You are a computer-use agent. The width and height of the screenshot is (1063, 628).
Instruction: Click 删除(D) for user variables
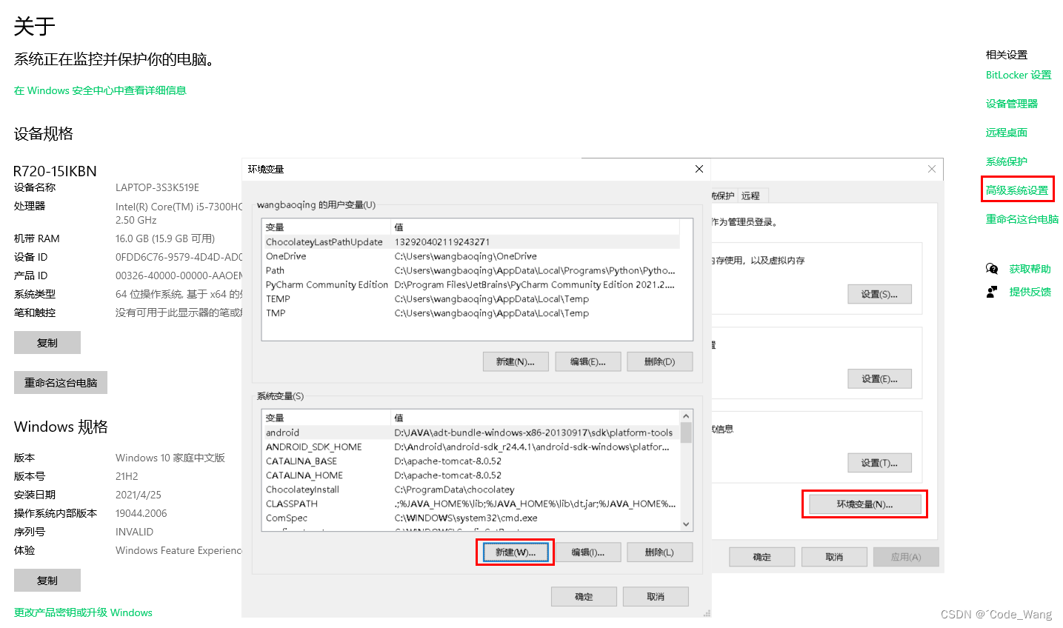[x=659, y=361]
